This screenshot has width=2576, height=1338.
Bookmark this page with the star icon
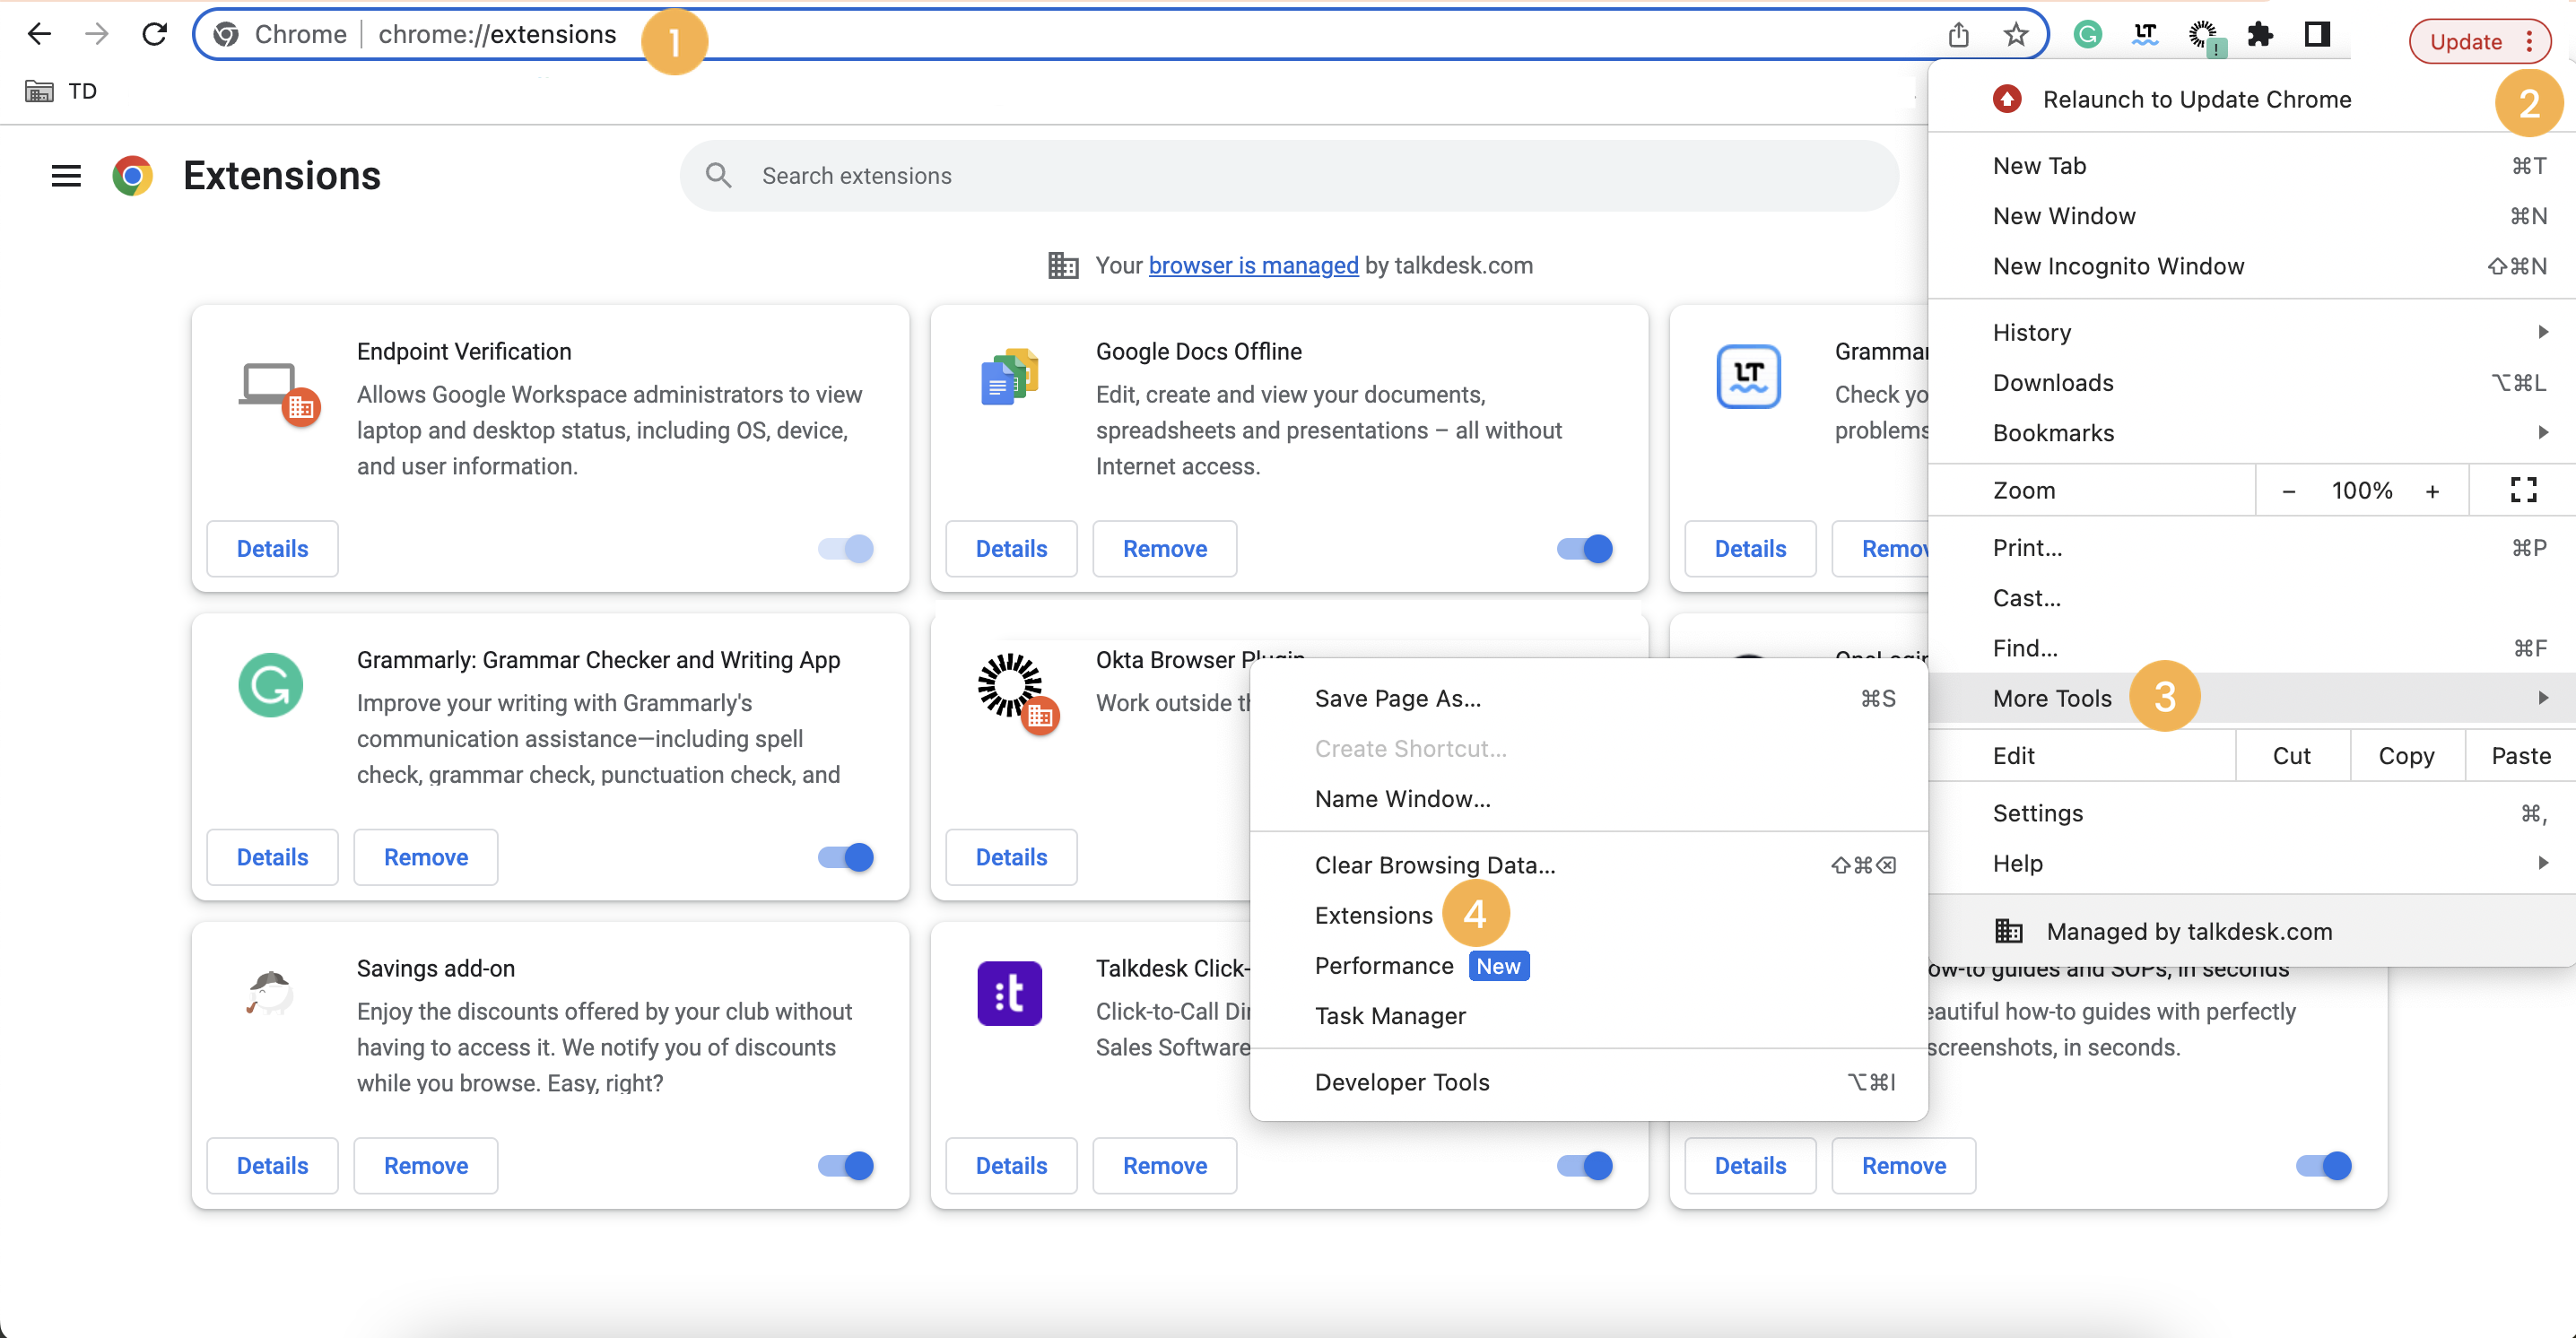coord(2015,35)
